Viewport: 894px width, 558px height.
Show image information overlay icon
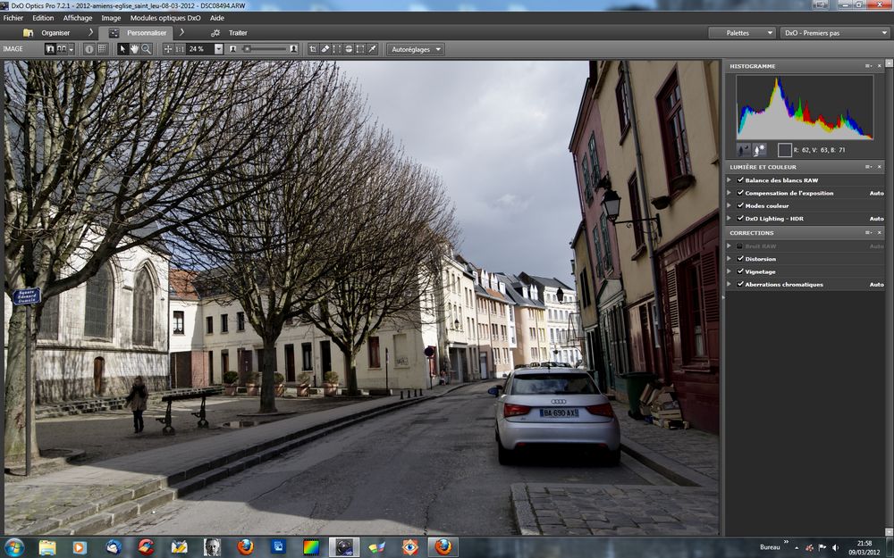[x=89, y=49]
